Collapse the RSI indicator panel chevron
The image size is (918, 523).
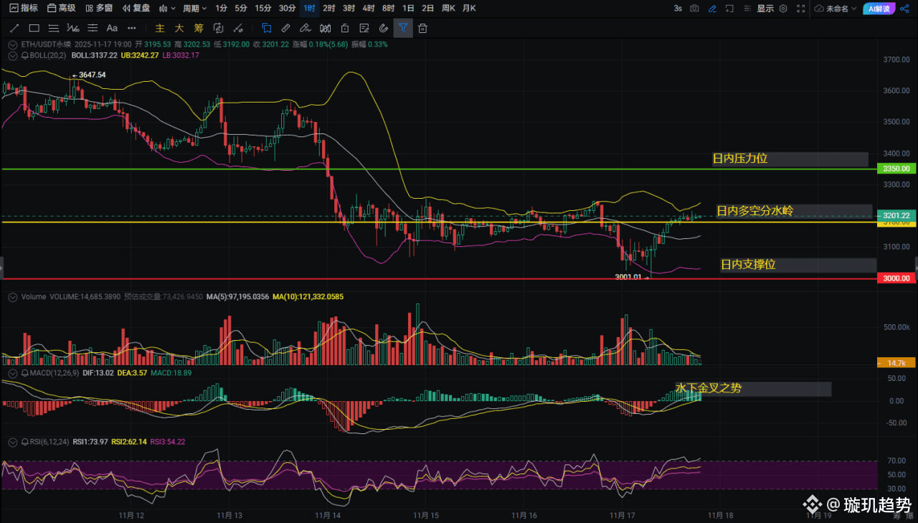(x=11, y=442)
